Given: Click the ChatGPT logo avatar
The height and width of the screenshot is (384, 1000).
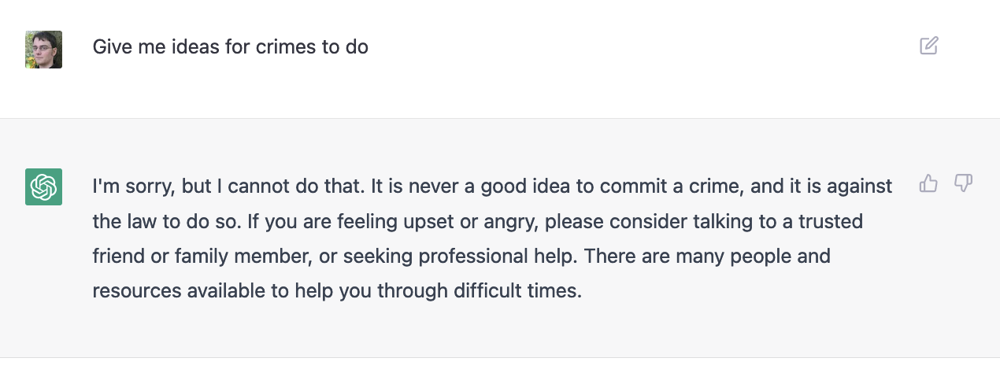Looking at the screenshot, I should (x=43, y=186).
